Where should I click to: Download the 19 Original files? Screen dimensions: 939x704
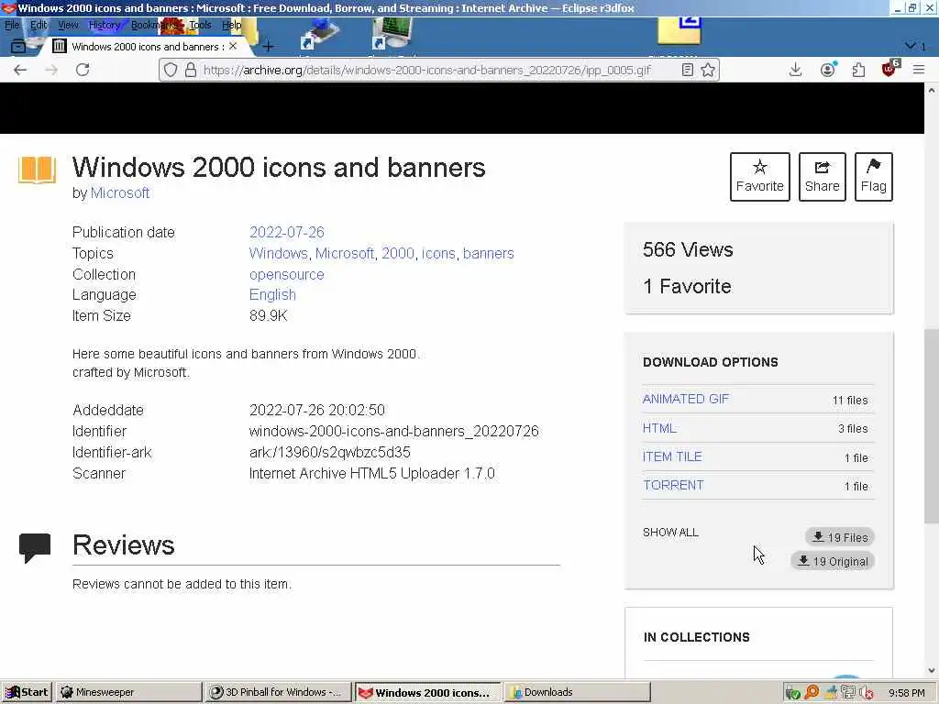tap(833, 561)
